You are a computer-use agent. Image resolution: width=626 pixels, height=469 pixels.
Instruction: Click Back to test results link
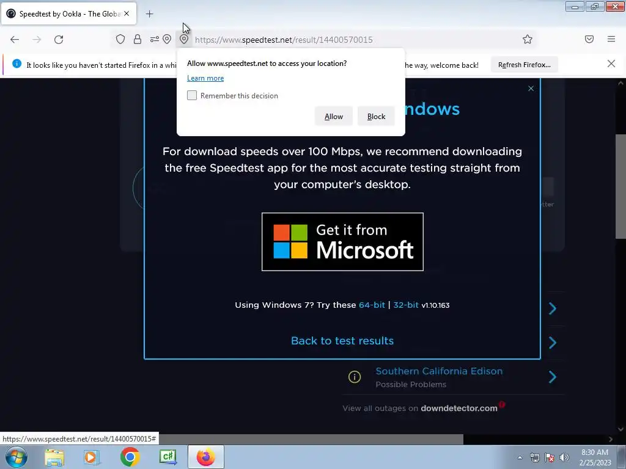pyautogui.click(x=342, y=341)
